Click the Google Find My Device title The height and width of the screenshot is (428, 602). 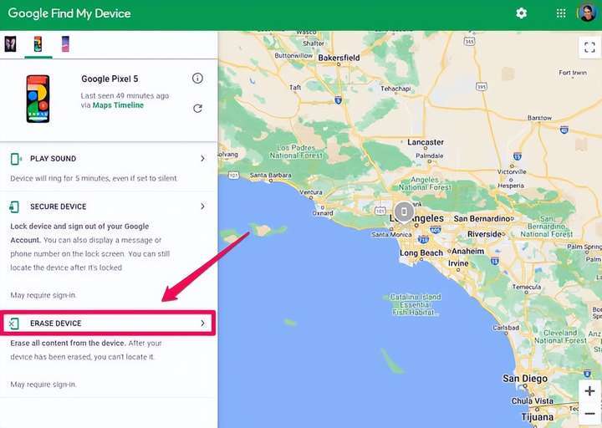click(69, 13)
